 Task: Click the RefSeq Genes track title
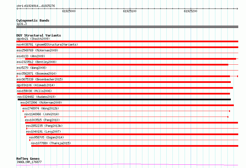(x=28, y=159)
